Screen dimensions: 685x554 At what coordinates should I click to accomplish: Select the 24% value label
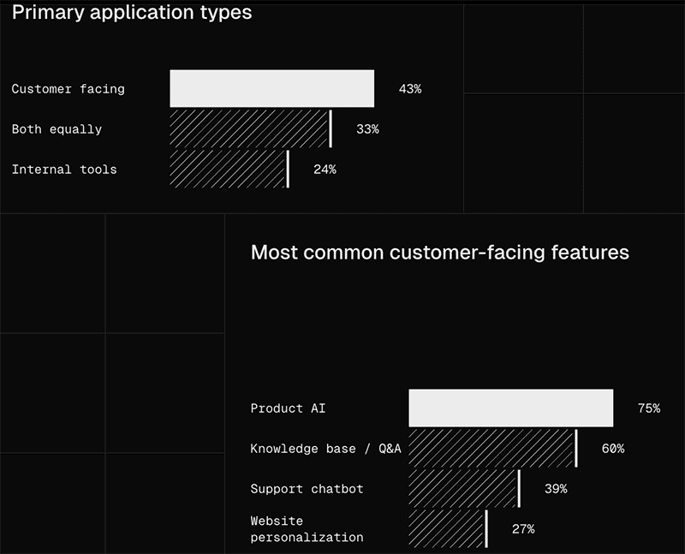[x=325, y=169]
